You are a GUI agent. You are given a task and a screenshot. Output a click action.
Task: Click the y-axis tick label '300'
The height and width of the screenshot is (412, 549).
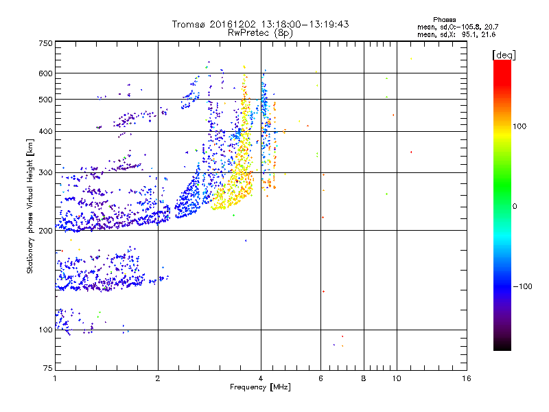[x=45, y=173]
